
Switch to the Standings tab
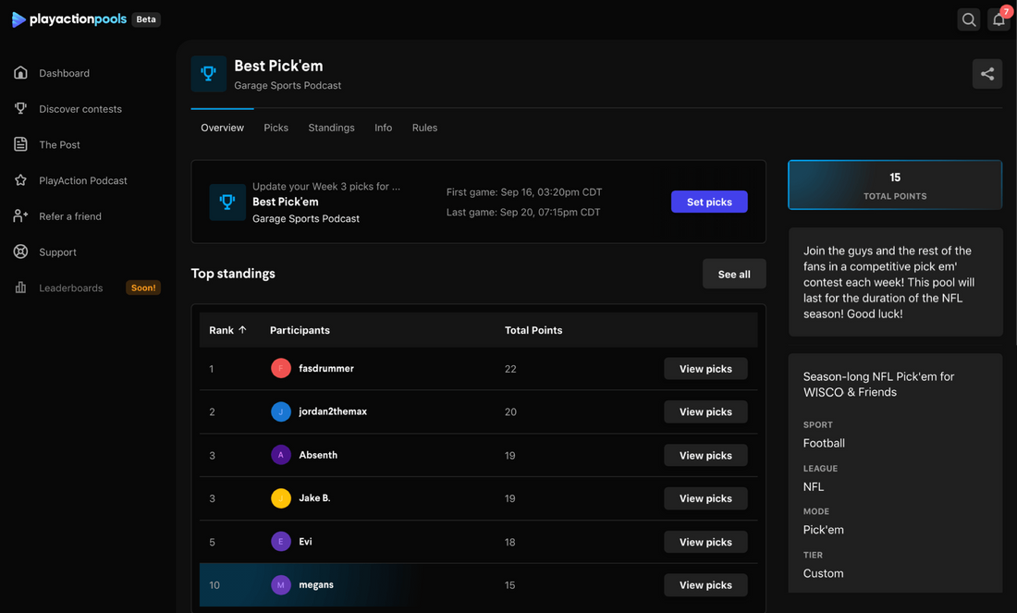(331, 128)
